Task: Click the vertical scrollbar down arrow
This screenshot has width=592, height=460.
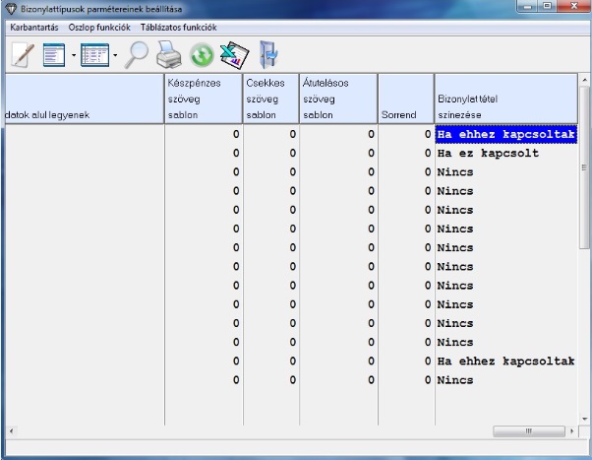Action: pyautogui.click(x=584, y=417)
